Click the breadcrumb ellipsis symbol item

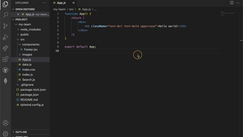(95, 10)
